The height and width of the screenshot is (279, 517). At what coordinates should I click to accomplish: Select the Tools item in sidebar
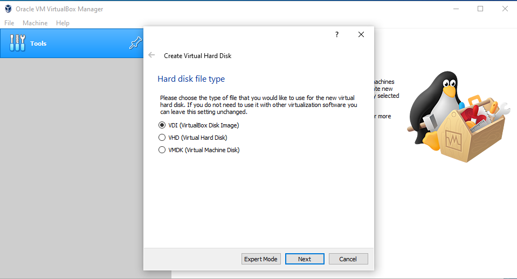72,44
